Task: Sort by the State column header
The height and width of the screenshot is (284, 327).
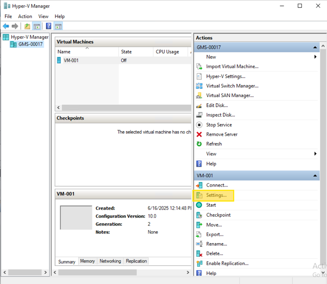Action: (136, 52)
